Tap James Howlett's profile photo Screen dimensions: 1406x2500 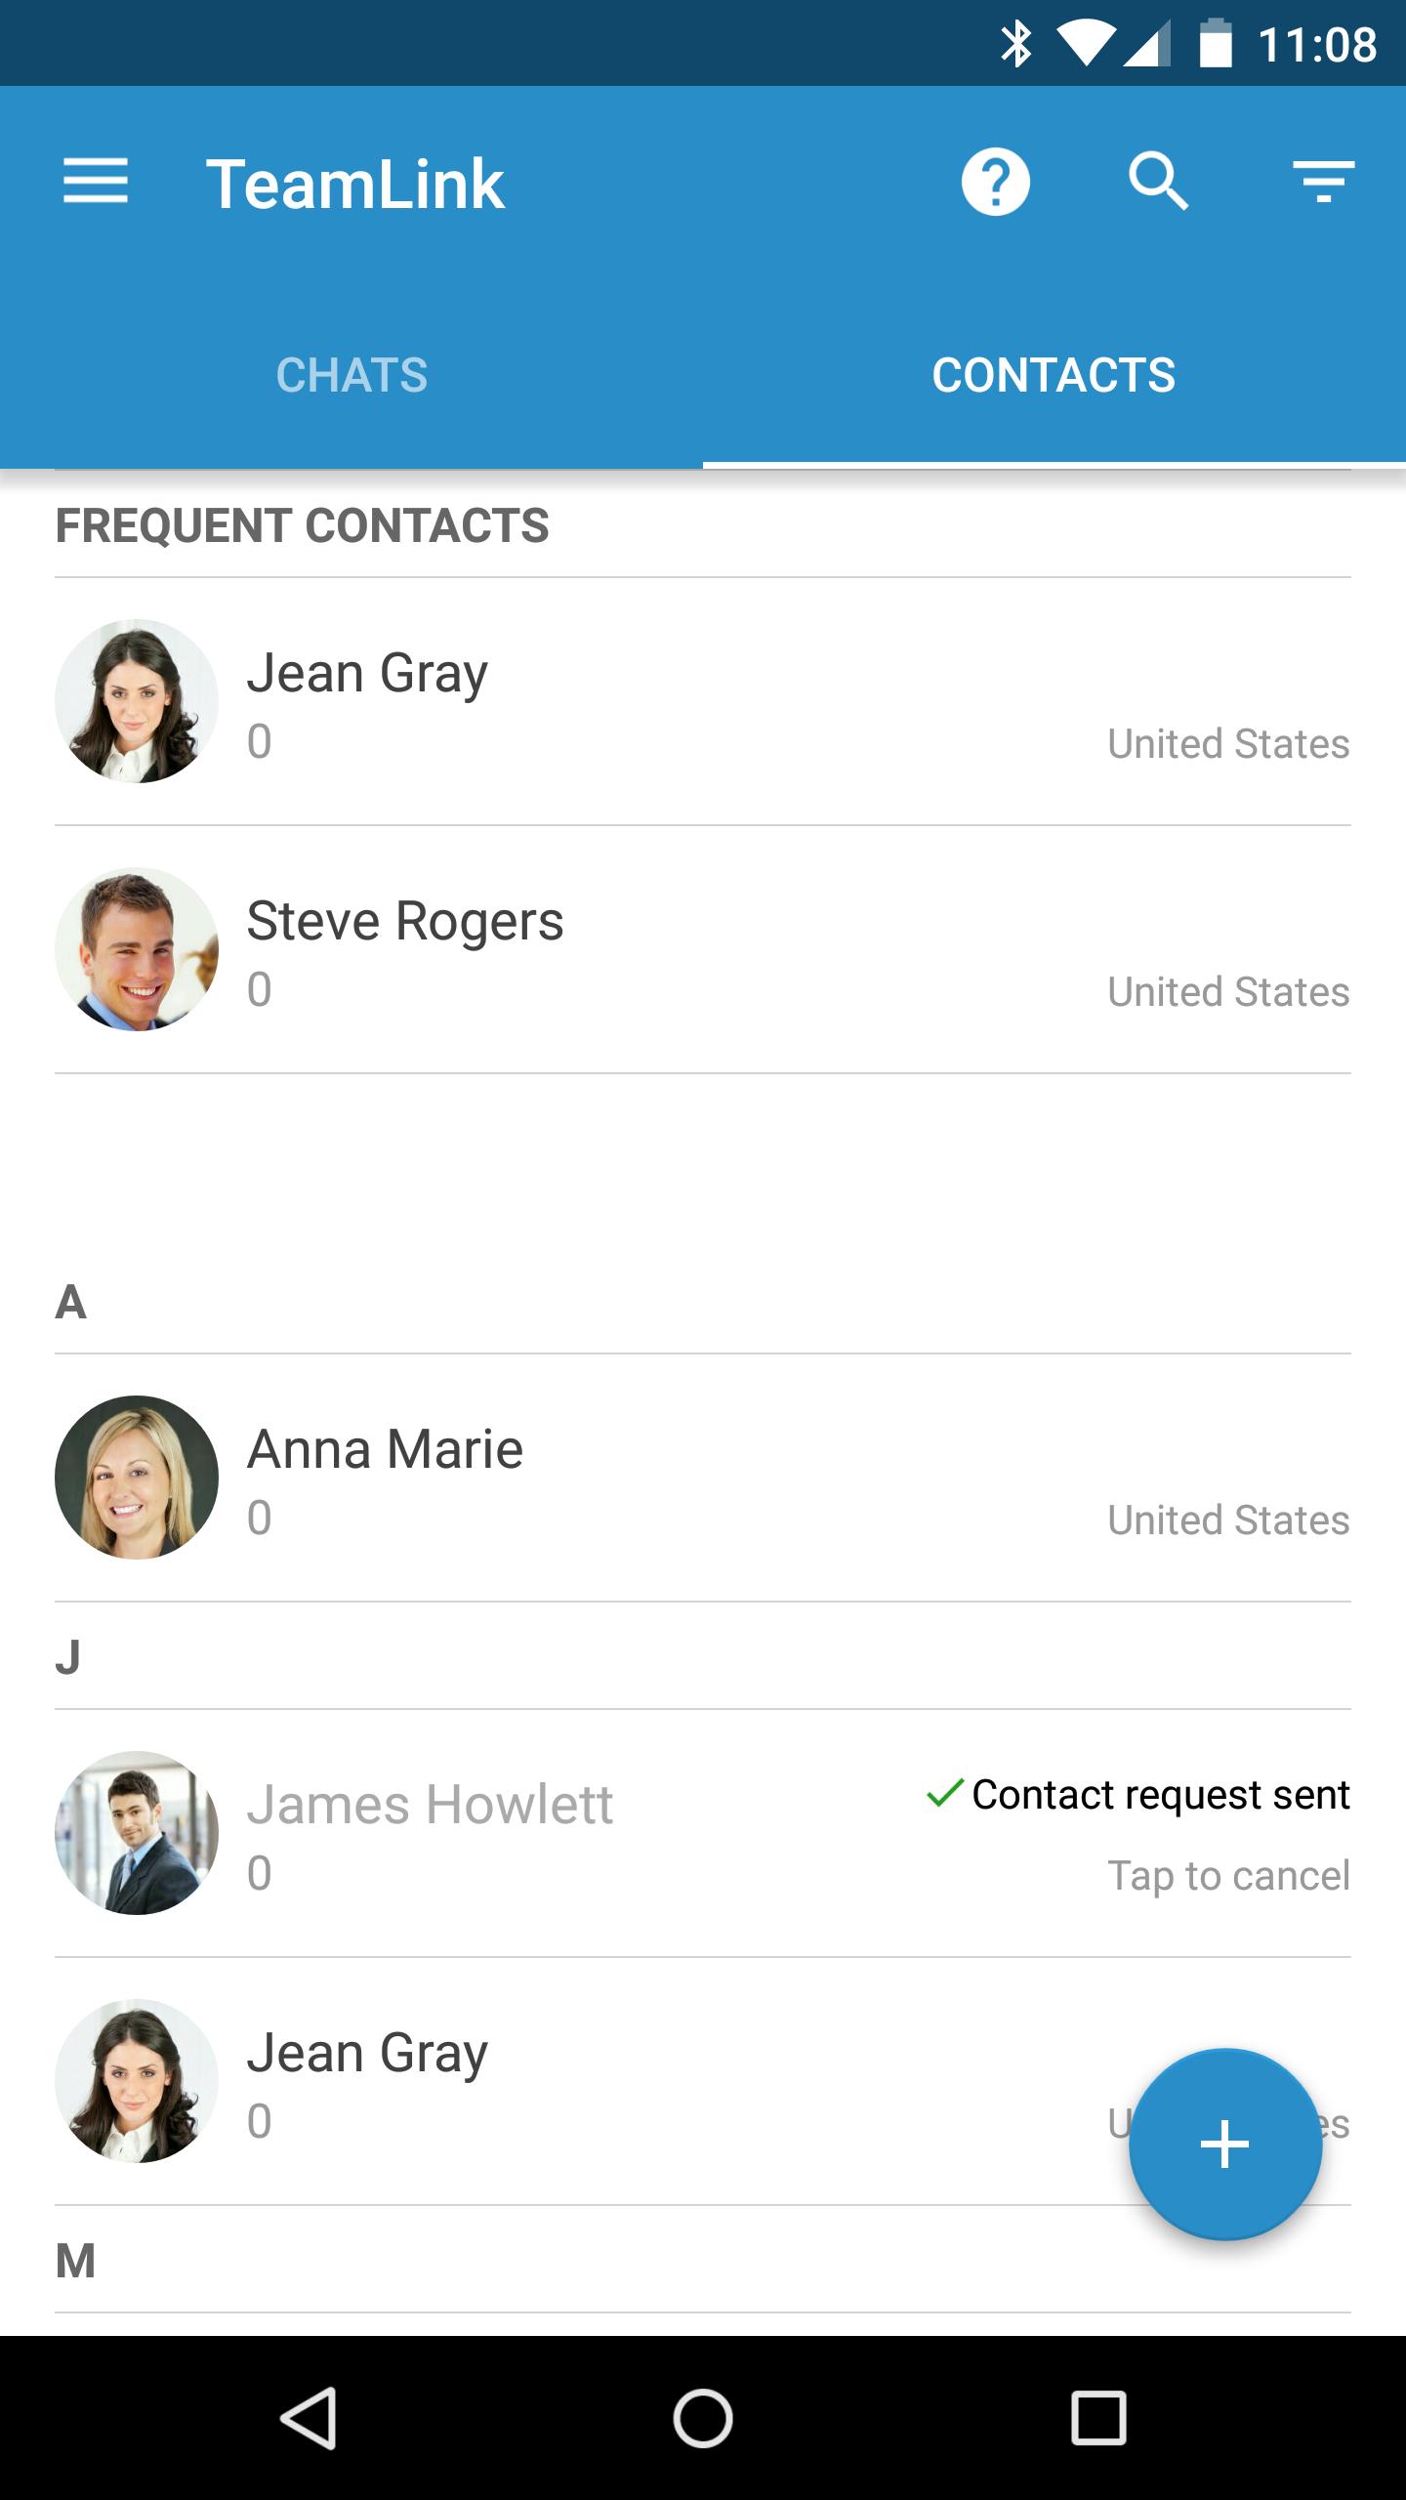137,1832
